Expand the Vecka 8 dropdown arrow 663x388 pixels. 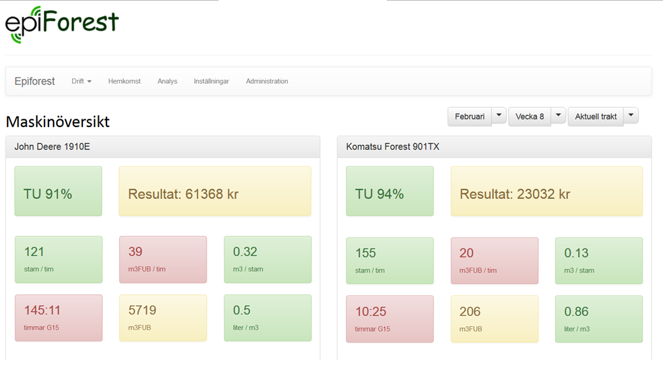click(558, 116)
